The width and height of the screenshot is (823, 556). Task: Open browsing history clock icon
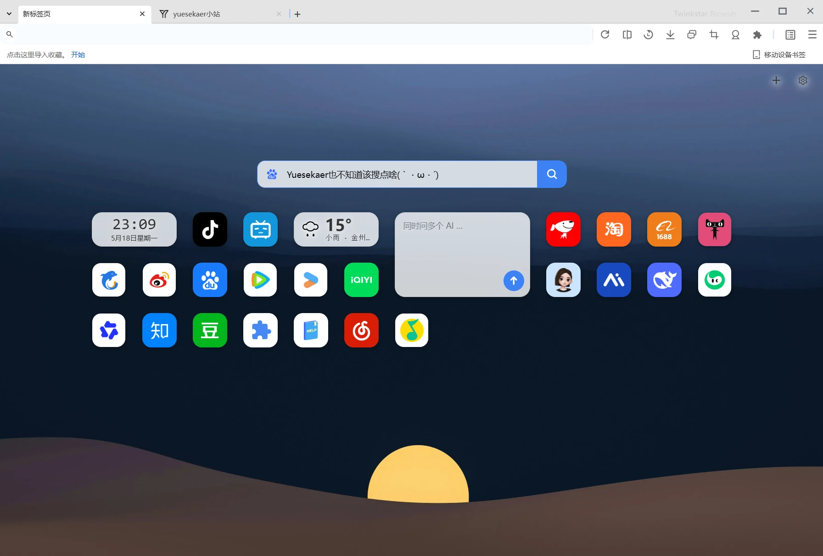649,34
